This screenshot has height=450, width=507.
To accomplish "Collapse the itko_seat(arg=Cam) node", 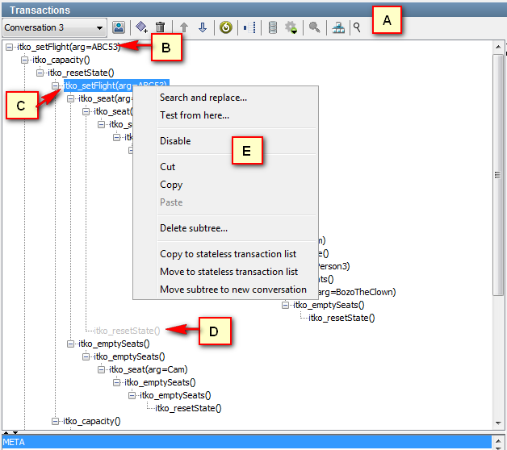I will click(x=101, y=369).
